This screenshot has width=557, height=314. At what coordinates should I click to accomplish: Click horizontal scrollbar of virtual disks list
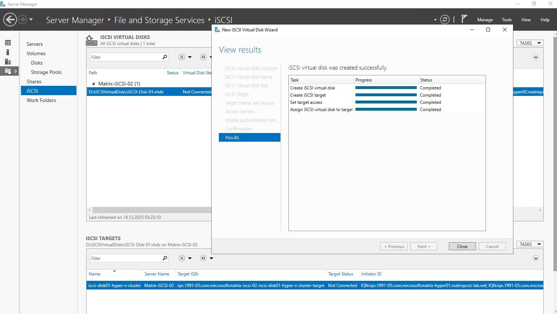(151, 210)
